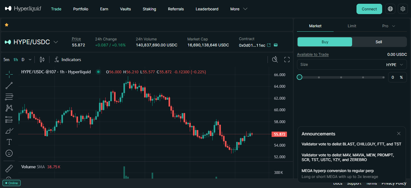
Task: Expand the More navigation menu
Action: click(x=239, y=9)
